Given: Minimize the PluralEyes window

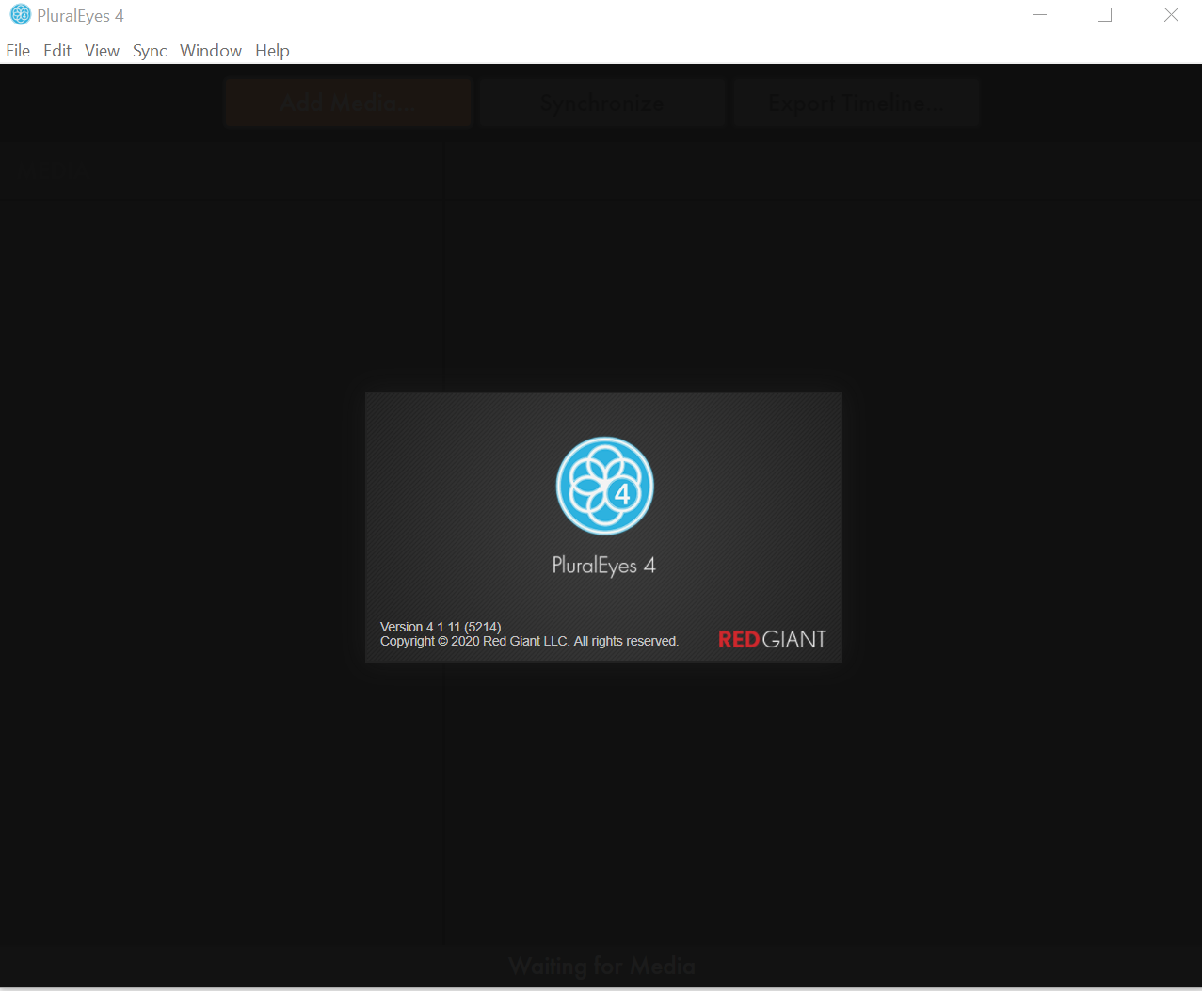Looking at the screenshot, I should coord(1039,15).
